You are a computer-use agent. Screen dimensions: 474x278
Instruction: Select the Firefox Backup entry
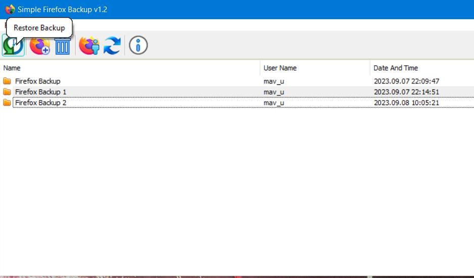pyautogui.click(x=37, y=81)
